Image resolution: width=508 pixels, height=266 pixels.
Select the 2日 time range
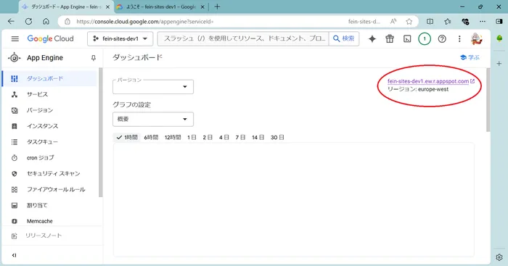coord(208,138)
